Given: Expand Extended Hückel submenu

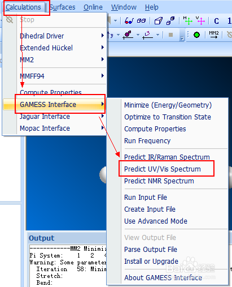Looking at the screenshot, I should pos(102,48).
